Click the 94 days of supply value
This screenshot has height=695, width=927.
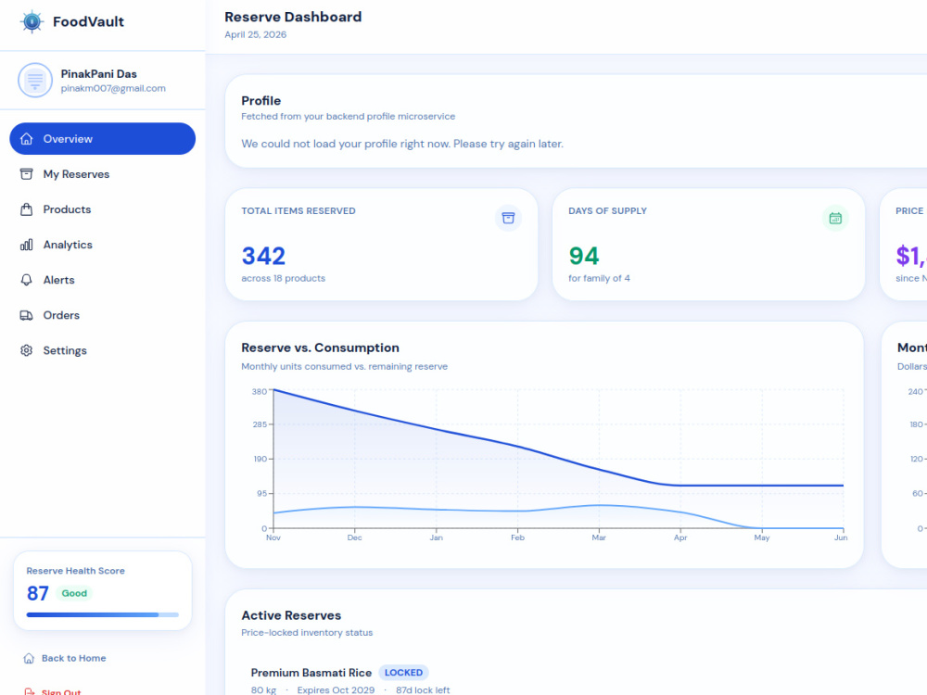point(583,256)
